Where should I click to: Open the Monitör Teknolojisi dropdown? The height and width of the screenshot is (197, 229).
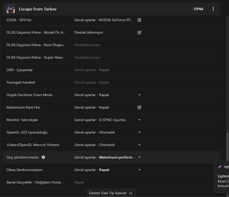click(x=139, y=120)
